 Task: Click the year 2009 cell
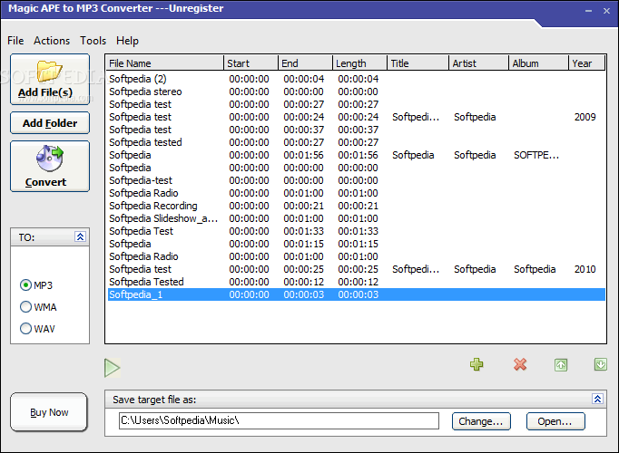[x=585, y=117]
